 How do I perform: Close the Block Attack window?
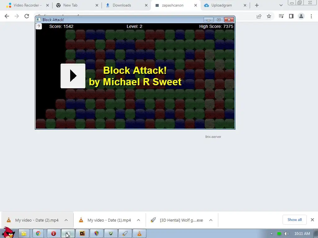229,20
